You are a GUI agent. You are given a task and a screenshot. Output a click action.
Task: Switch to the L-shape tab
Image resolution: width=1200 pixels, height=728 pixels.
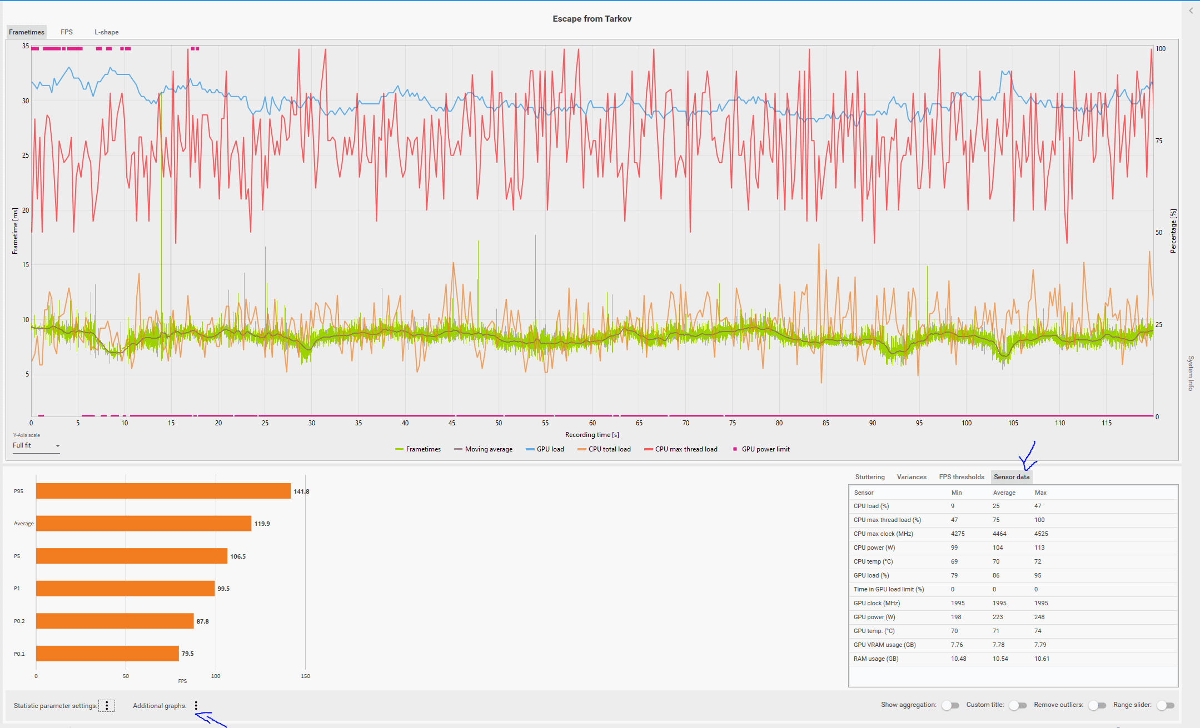(x=106, y=32)
